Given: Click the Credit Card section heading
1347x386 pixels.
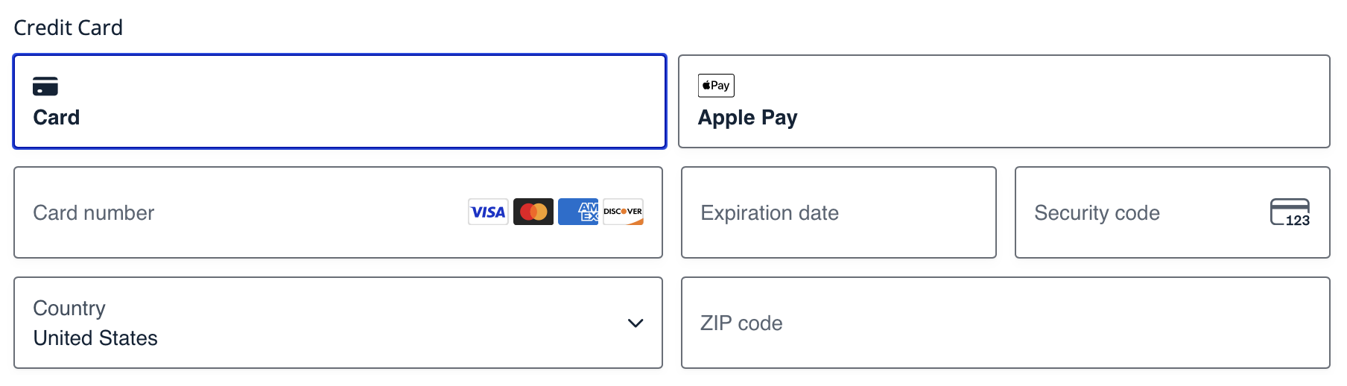Looking at the screenshot, I should tap(69, 28).
